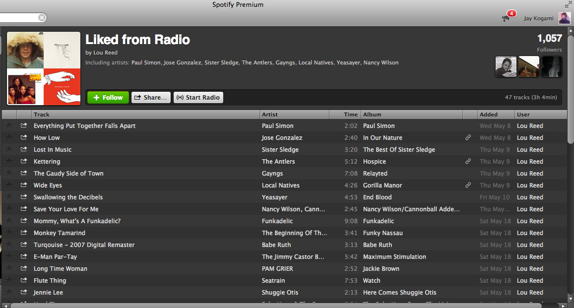Share Turquoise - 2007 Digital Remaster
The width and height of the screenshot is (574, 308).
click(24, 245)
